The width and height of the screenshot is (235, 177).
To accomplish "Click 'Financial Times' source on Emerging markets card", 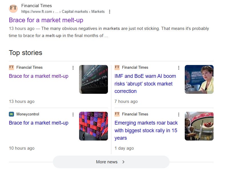I will tap(135, 114).
